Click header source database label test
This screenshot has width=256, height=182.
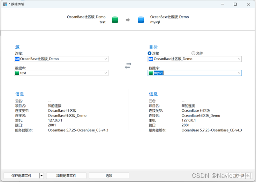[x=103, y=22]
